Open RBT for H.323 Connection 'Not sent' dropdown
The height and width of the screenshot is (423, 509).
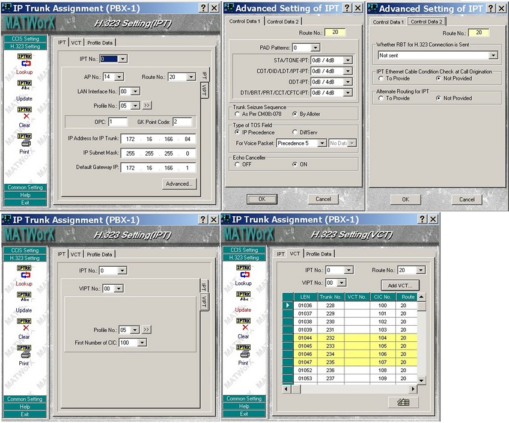pyautogui.click(x=493, y=55)
